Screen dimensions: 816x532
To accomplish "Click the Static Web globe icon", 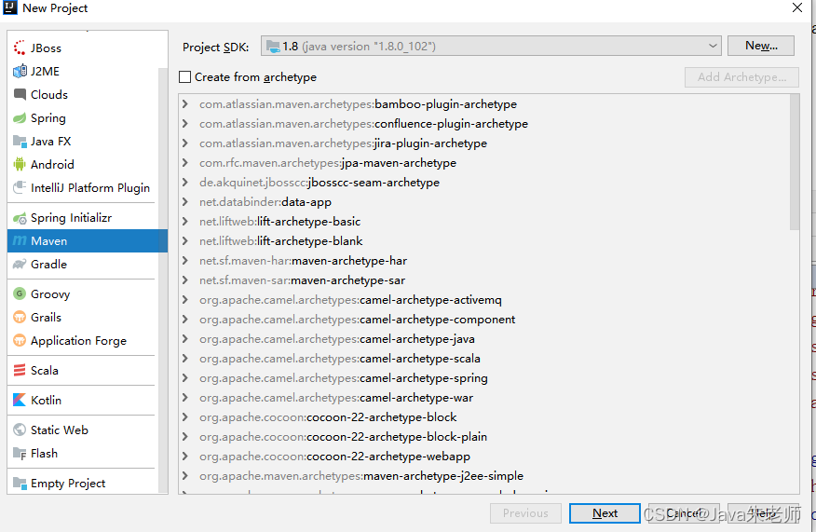I will coord(20,430).
